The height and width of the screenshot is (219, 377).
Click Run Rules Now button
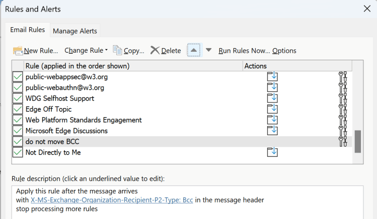[x=244, y=50]
